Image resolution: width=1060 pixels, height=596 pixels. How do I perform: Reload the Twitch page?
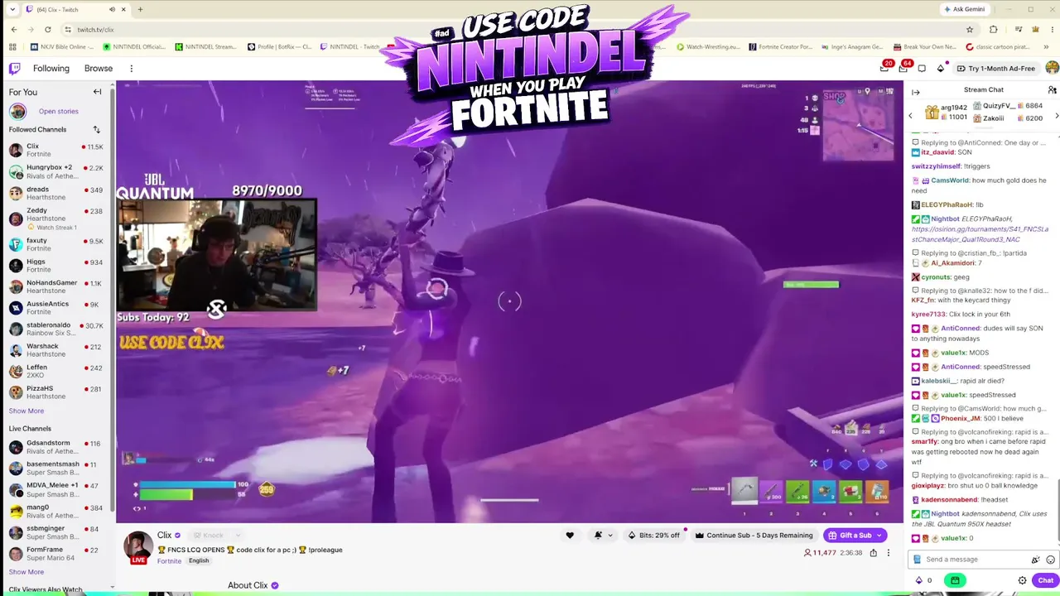click(47, 30)
